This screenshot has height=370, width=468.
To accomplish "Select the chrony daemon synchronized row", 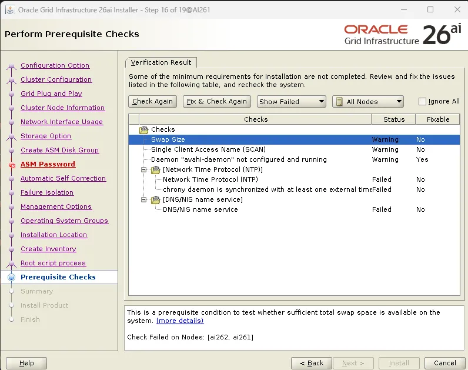I will [x=294, y=189].
